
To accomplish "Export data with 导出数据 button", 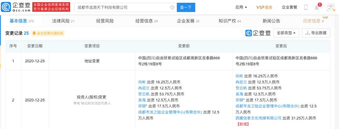I will [316, 33].
